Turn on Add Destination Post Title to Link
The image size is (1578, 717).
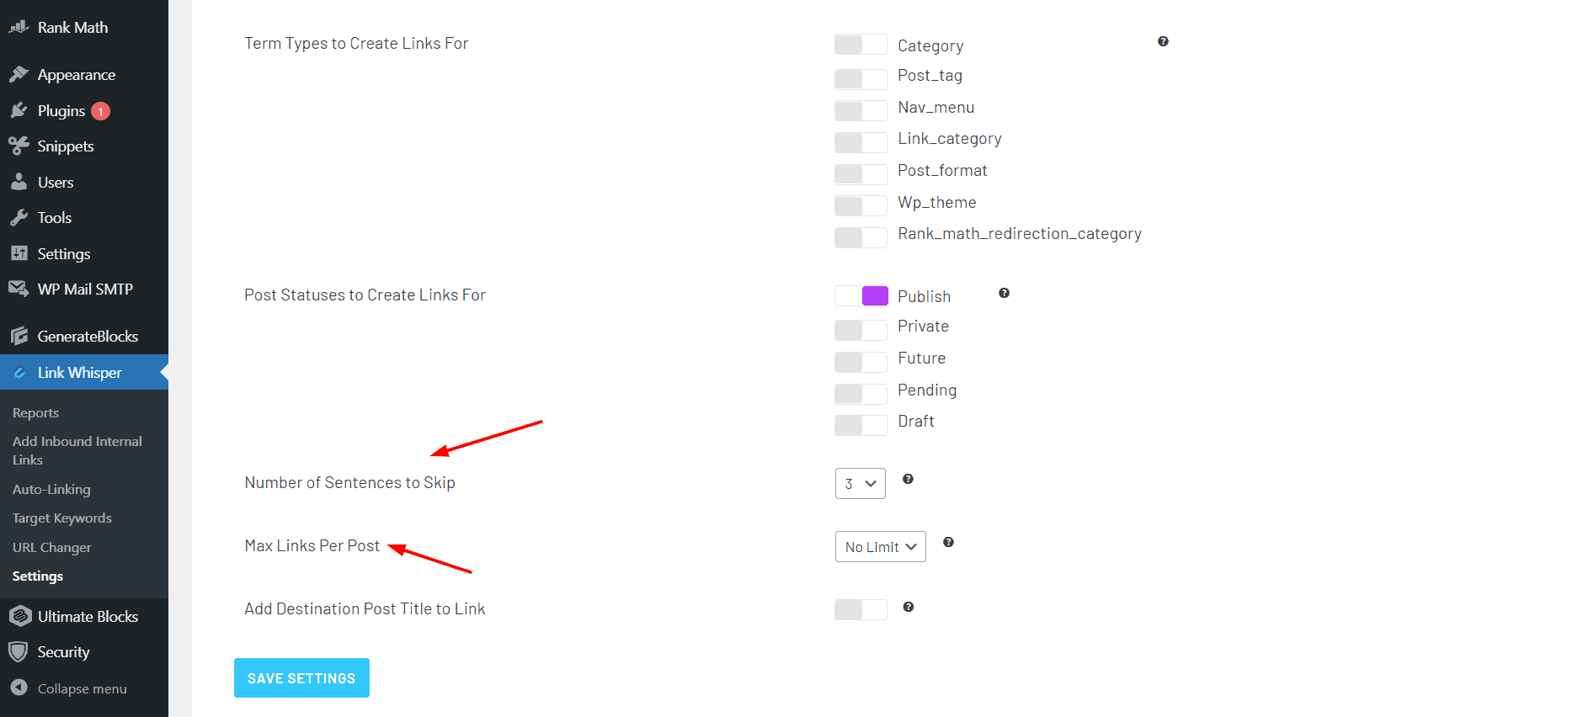click(860, 609)
